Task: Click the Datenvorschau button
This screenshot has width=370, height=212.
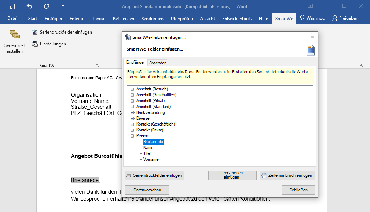Action: coord(147,190)
